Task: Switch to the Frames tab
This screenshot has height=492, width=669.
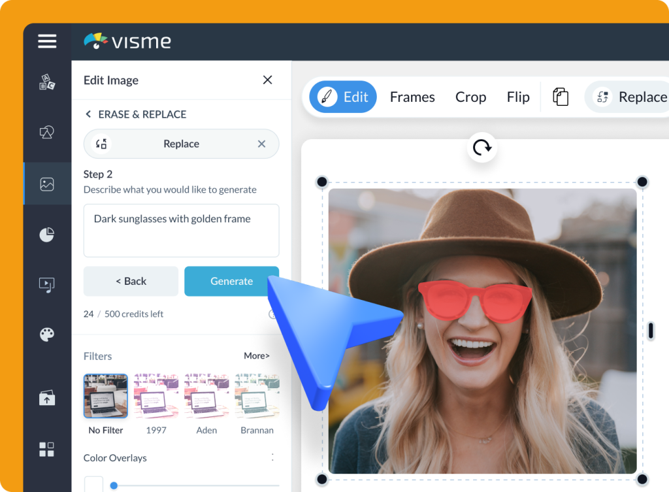Action: pyautogui.click(x=412, y=96)
